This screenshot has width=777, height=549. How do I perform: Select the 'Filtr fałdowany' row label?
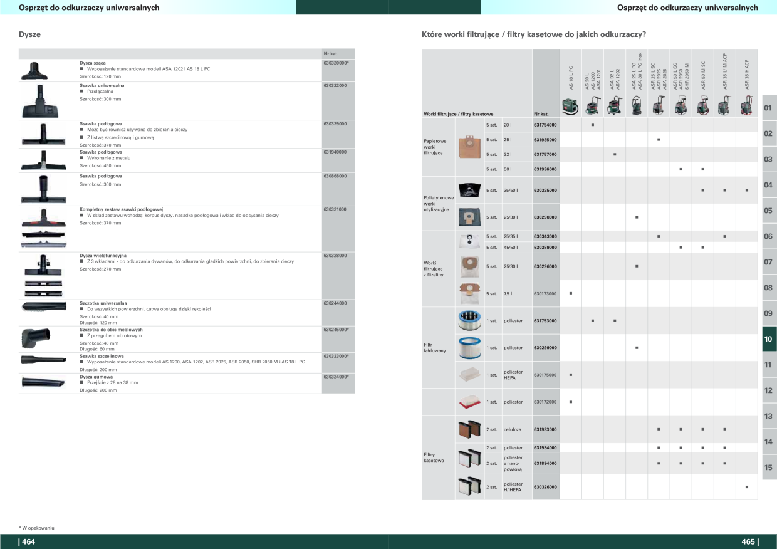point(435,347)
